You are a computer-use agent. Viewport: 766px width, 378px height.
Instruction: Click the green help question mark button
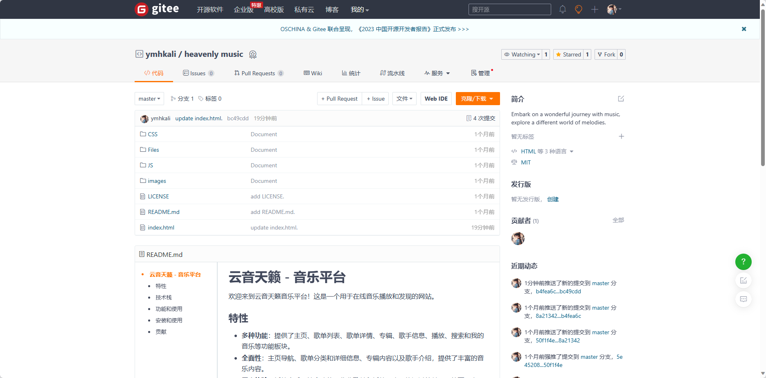tap(743, 262)
